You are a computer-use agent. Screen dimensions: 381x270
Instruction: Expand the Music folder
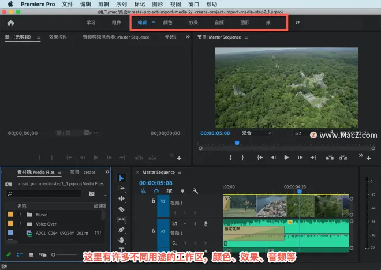pyautogui.click(x=21, y=215)
